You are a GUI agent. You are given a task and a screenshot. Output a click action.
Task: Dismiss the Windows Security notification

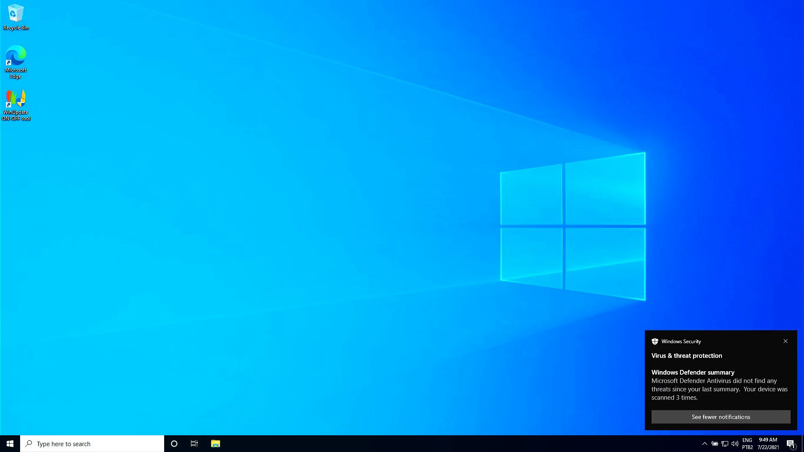pos(786,341)
